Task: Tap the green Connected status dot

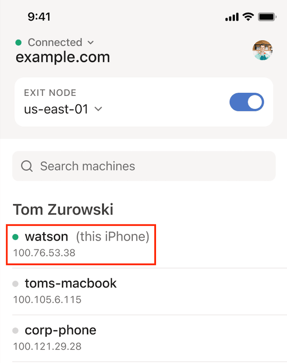Action: click(18, 43)
